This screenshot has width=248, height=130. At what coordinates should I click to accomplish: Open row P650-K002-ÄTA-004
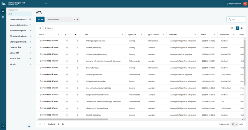pos(50,54)
